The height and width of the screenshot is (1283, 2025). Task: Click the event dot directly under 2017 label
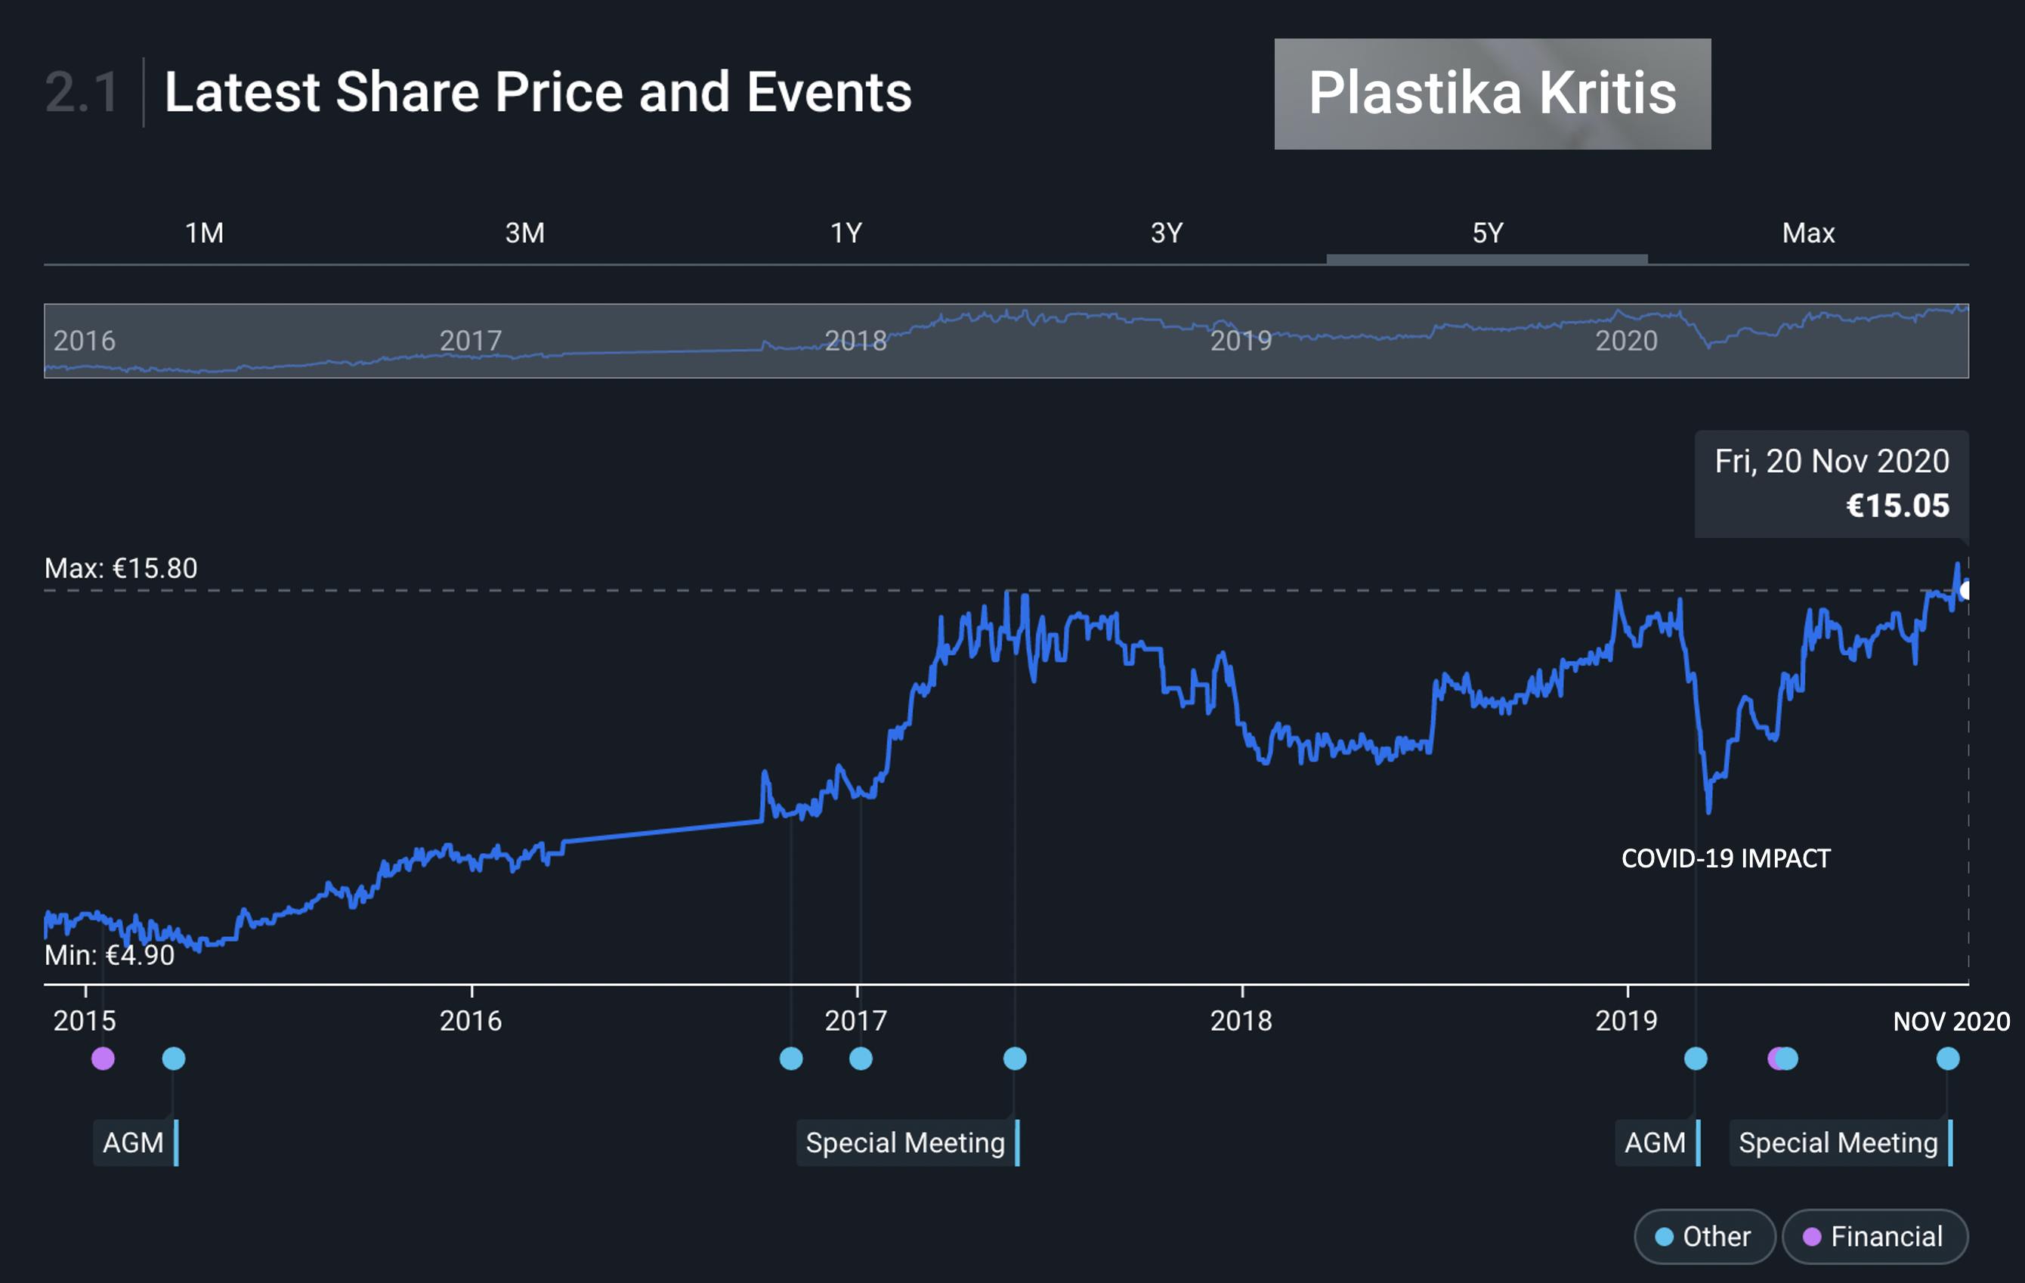[x=861, y=1059]
